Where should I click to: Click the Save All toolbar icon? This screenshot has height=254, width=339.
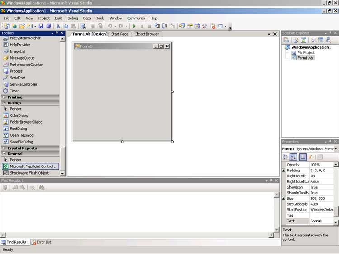point(49,26)
